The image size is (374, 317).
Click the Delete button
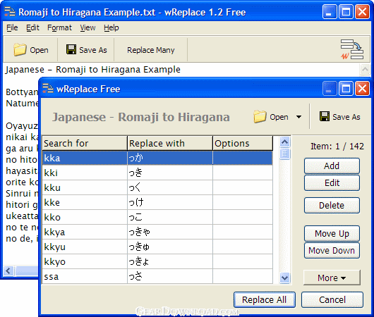coord(332,205)
